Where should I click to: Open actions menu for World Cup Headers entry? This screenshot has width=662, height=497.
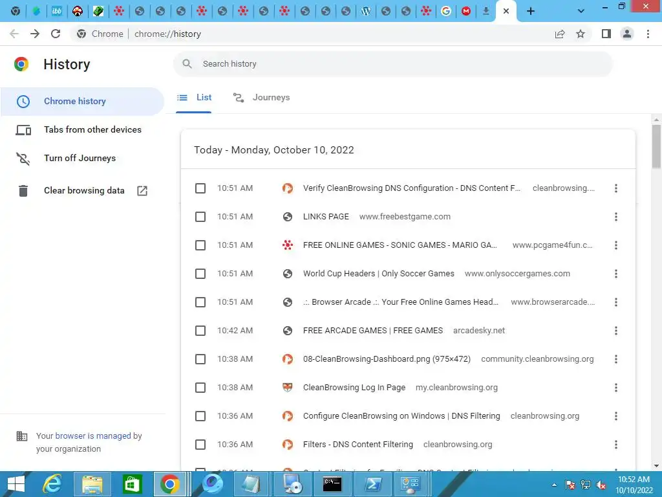(x=616, y=274)
